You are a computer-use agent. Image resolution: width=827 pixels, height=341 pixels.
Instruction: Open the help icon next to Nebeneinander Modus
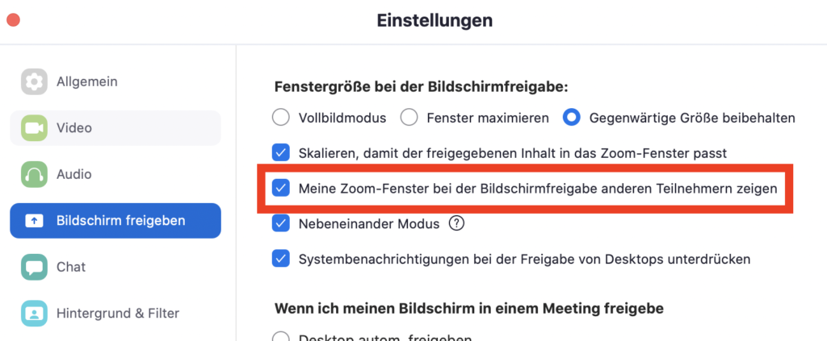point(456,223)
